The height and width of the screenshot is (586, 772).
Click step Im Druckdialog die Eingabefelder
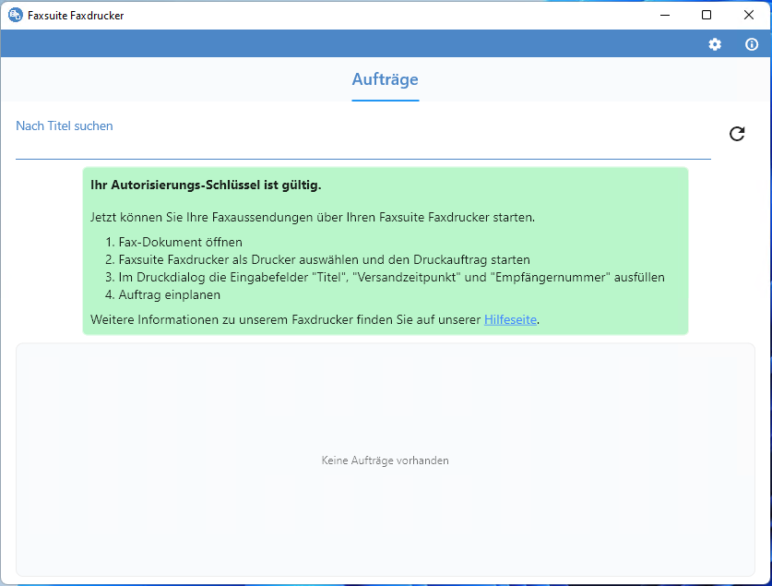pos(391,277)
